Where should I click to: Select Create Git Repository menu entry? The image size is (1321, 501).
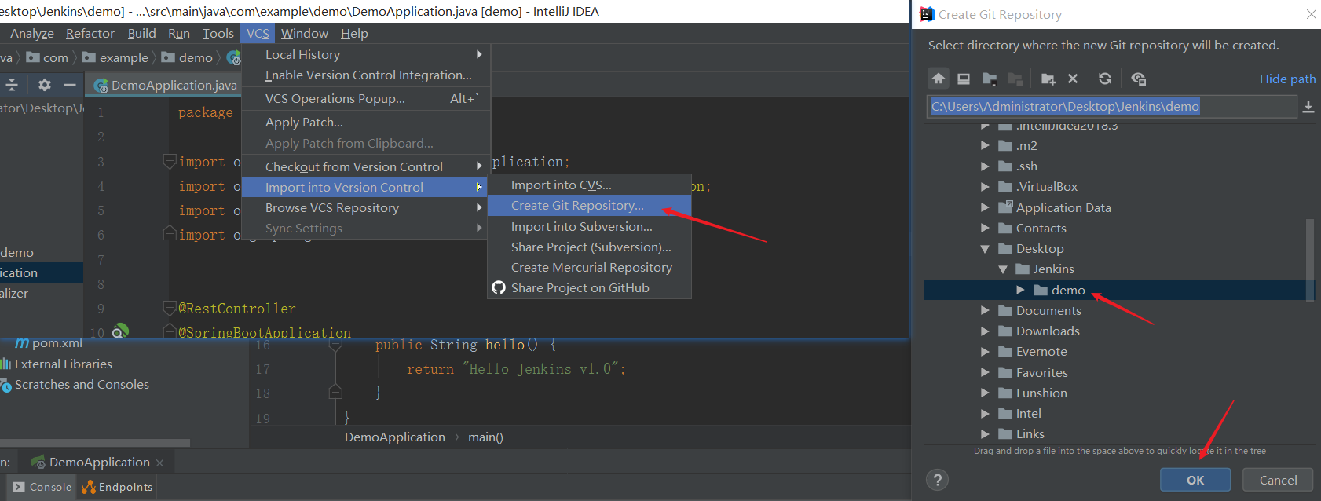coord(577,206)
